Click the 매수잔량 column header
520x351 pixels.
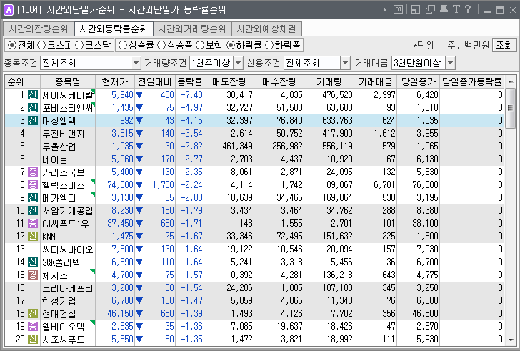(279, 81)
